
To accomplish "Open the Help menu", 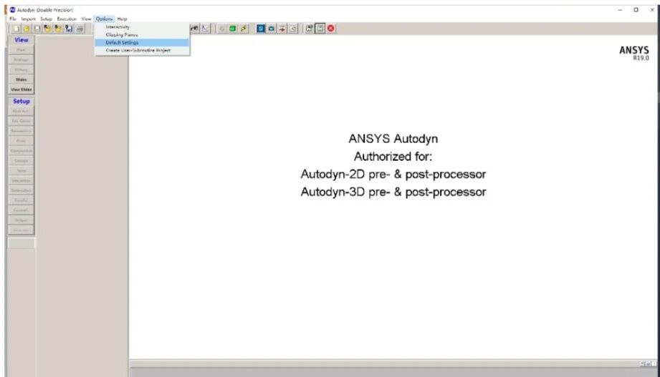I will (x=122, y=19).
